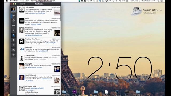Viewport: 171px width, 96px height.
Task: Open the Format menu
Action: tap(34, 1)
